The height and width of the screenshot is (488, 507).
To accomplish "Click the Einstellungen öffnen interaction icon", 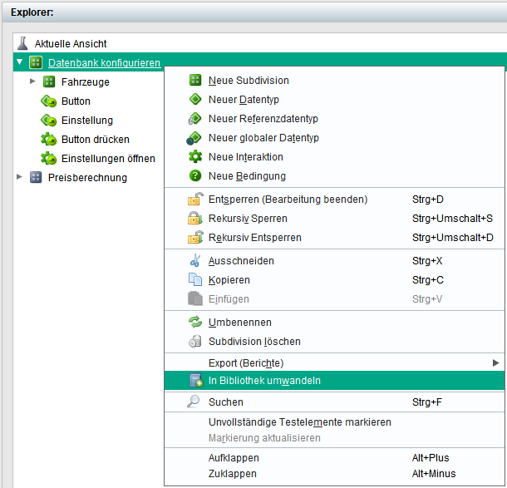I will 48,159.
